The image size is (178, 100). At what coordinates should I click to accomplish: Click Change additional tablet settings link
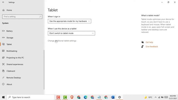[62, 41]
